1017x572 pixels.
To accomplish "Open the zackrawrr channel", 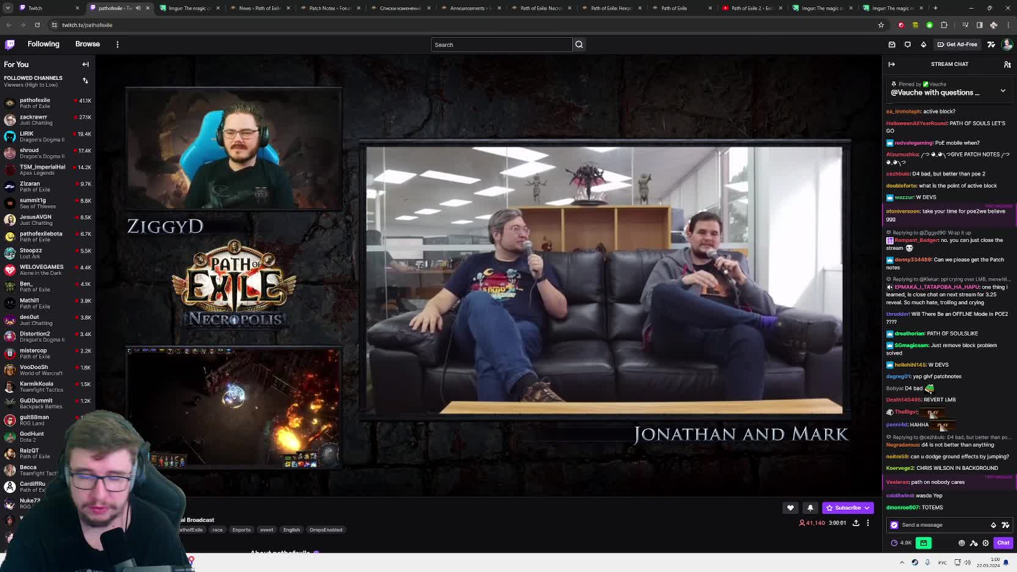I will click(47, 120).
